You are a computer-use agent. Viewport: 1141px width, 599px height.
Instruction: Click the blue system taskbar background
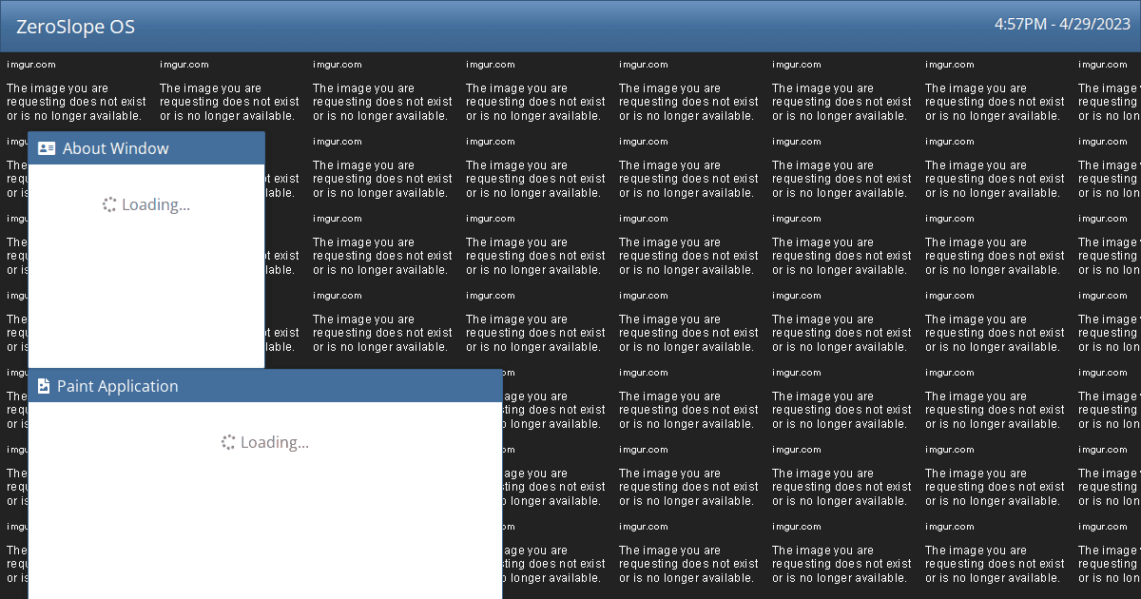click(570, 27)
